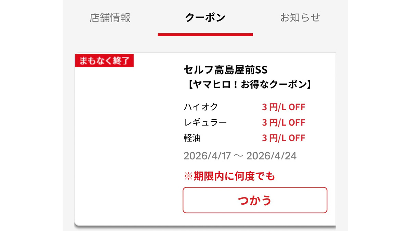Select the ハイオク fuel label
Image resolution: width=411 pixels, height=231 pixels.
pyautogui.click(x=201, y=107)
